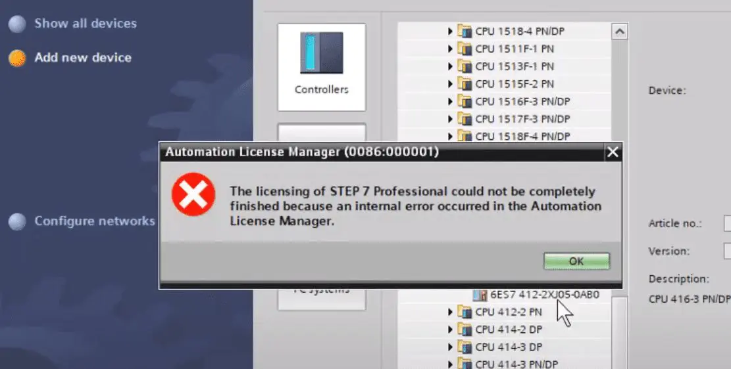Close the Automation License Manager dialog
The height and width of the screenshot is (369, 731).
click(612, 152)
